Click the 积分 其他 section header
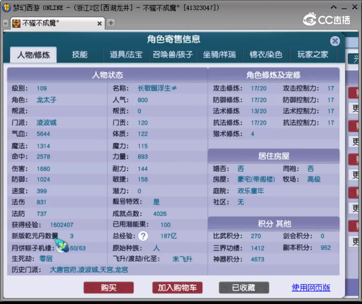The height and width of the screenshot is (304, 362). click(x=273, y=224)
